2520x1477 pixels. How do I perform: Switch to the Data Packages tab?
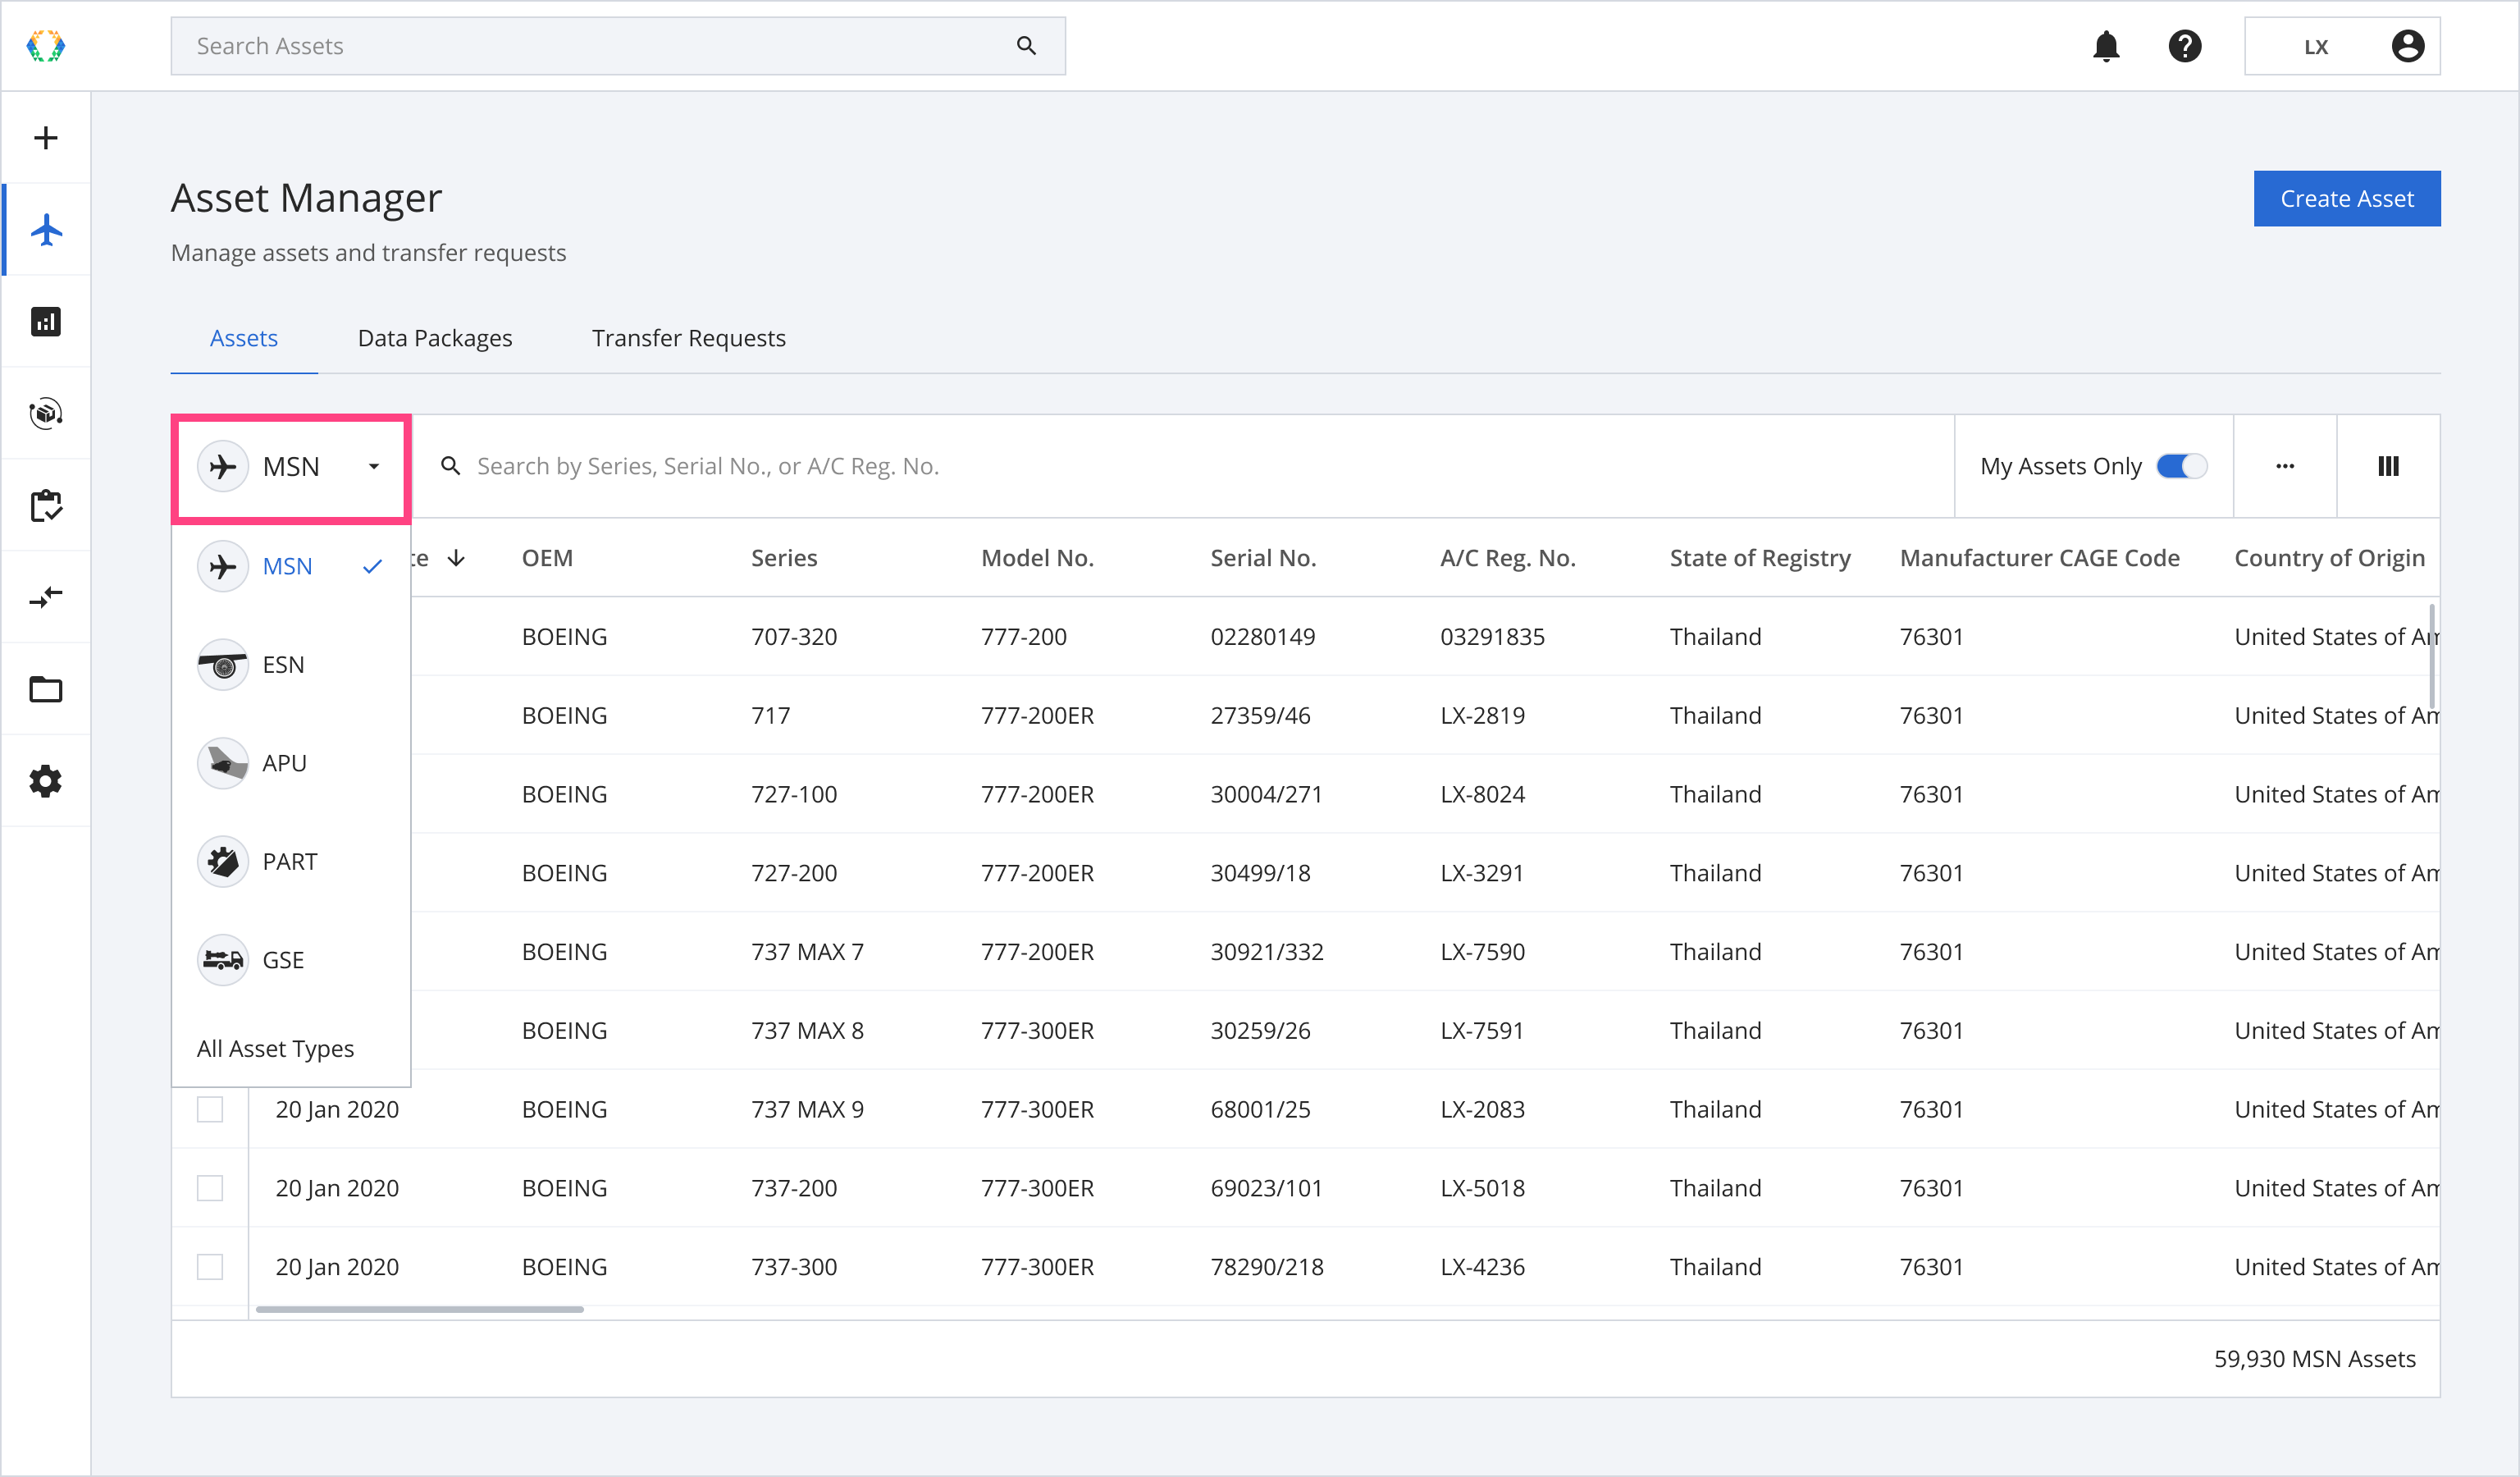(x=435, y=338)
